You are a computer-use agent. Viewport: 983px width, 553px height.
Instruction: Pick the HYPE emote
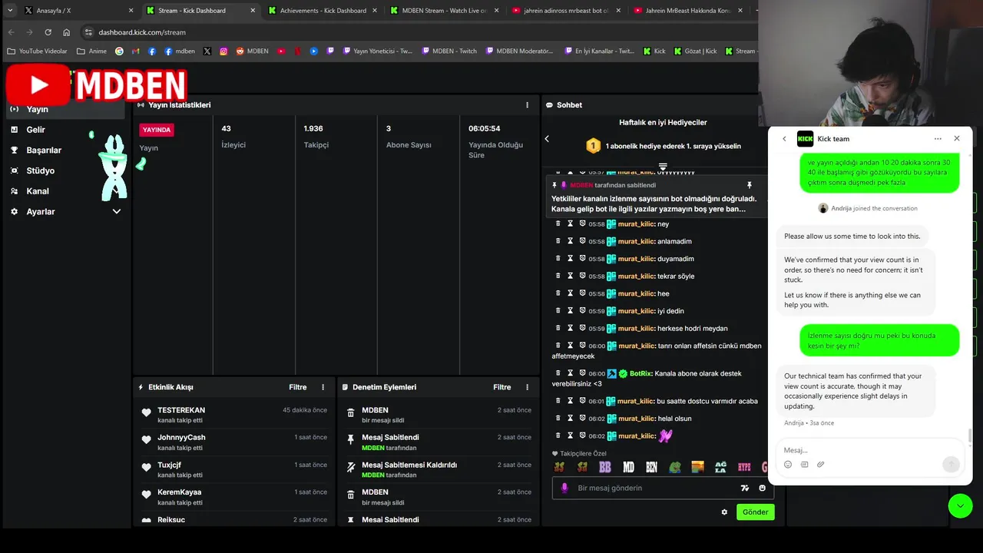[x=743, y=467]
